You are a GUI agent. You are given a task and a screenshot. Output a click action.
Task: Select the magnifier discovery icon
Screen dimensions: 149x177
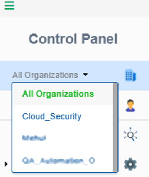[130, 134]
